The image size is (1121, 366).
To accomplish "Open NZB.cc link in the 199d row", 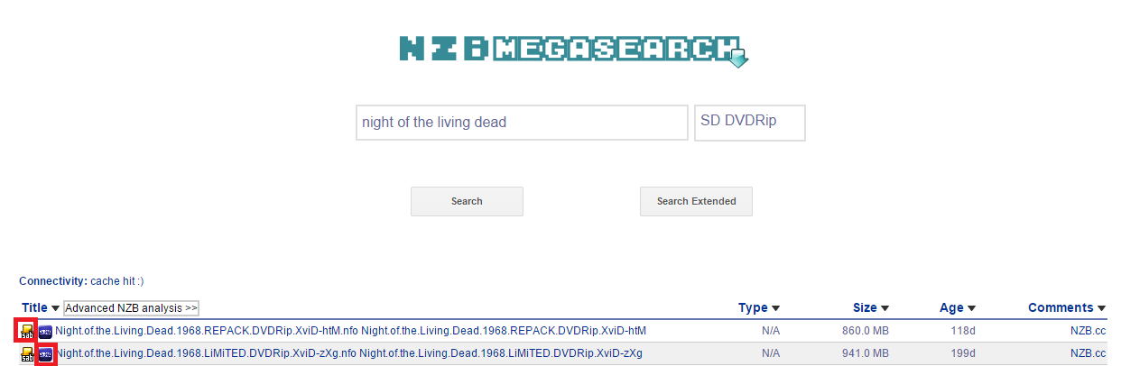I will pos(1088,353).
